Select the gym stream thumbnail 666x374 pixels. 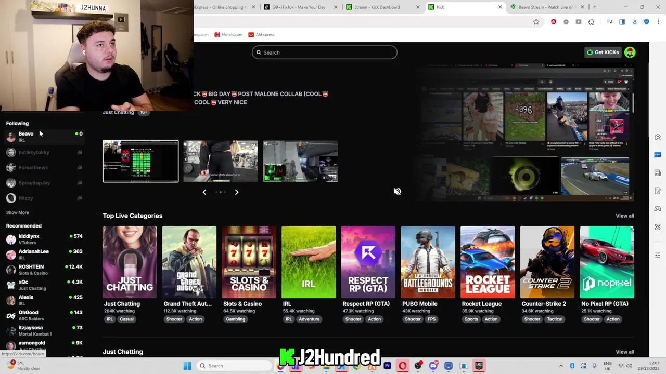coord(220,161)
